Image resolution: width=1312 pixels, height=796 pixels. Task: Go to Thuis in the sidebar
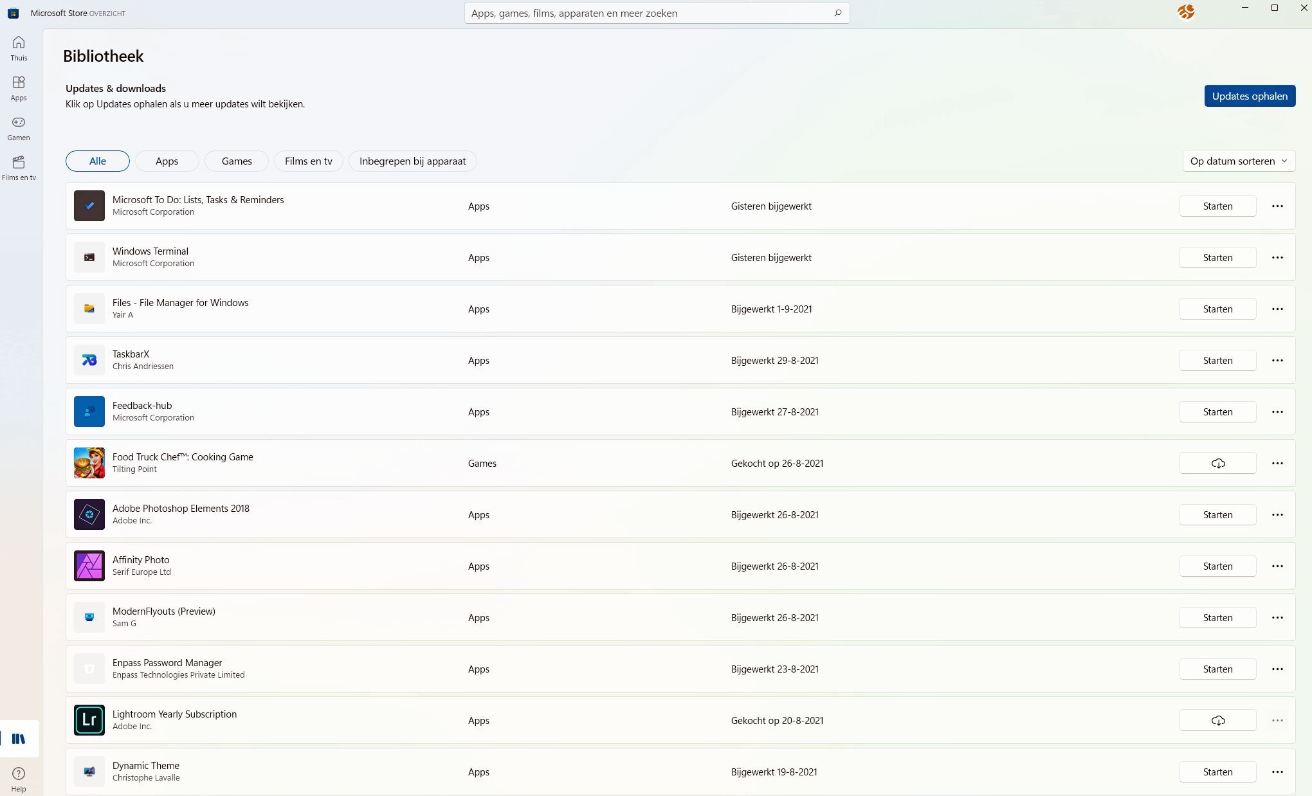[19, 48]
